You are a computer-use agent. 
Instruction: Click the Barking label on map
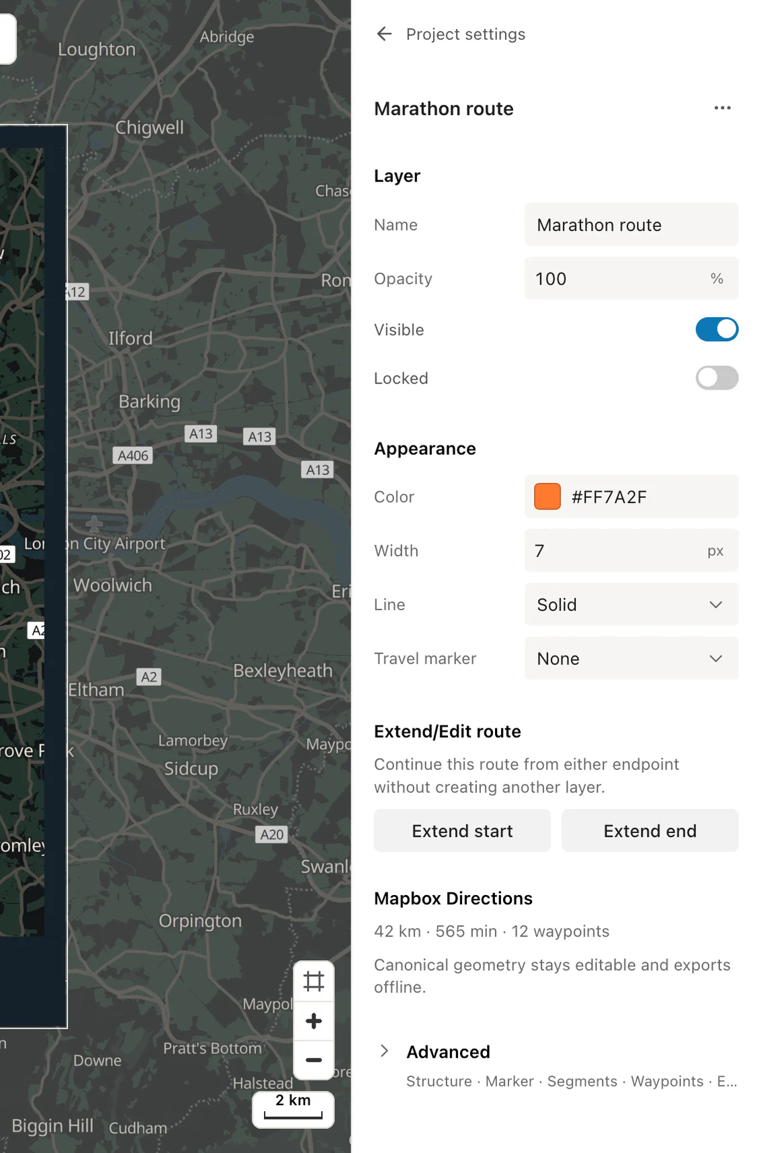pos(149,402)
